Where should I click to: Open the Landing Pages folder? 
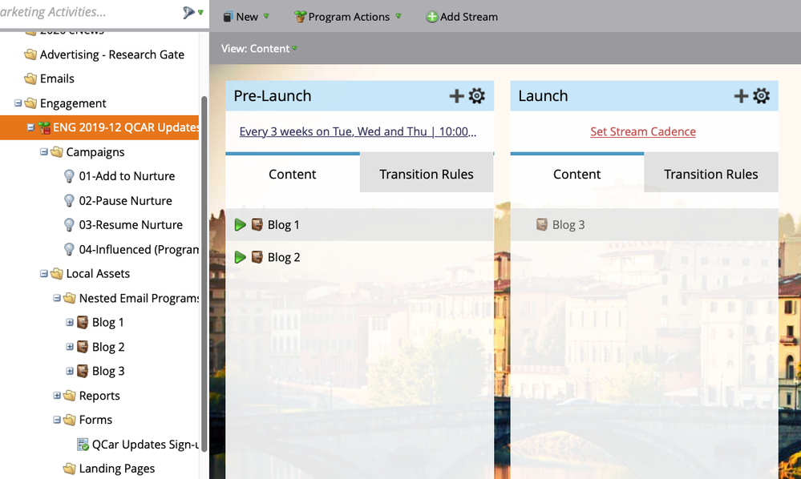[117, 469]
